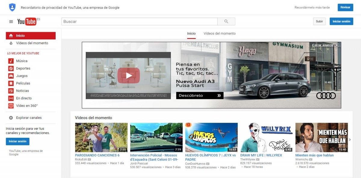This screenshot has height=178, width=361.
Task: Click the Audi rings logo
Action: click(x=326, y=95)
